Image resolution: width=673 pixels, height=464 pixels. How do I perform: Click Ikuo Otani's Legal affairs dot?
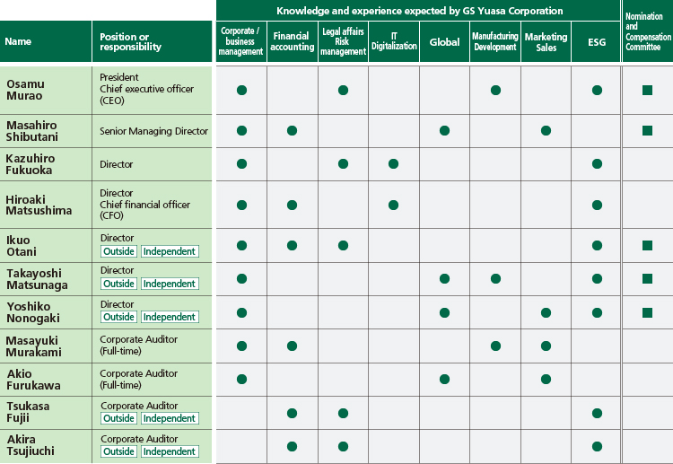point(343,246)
